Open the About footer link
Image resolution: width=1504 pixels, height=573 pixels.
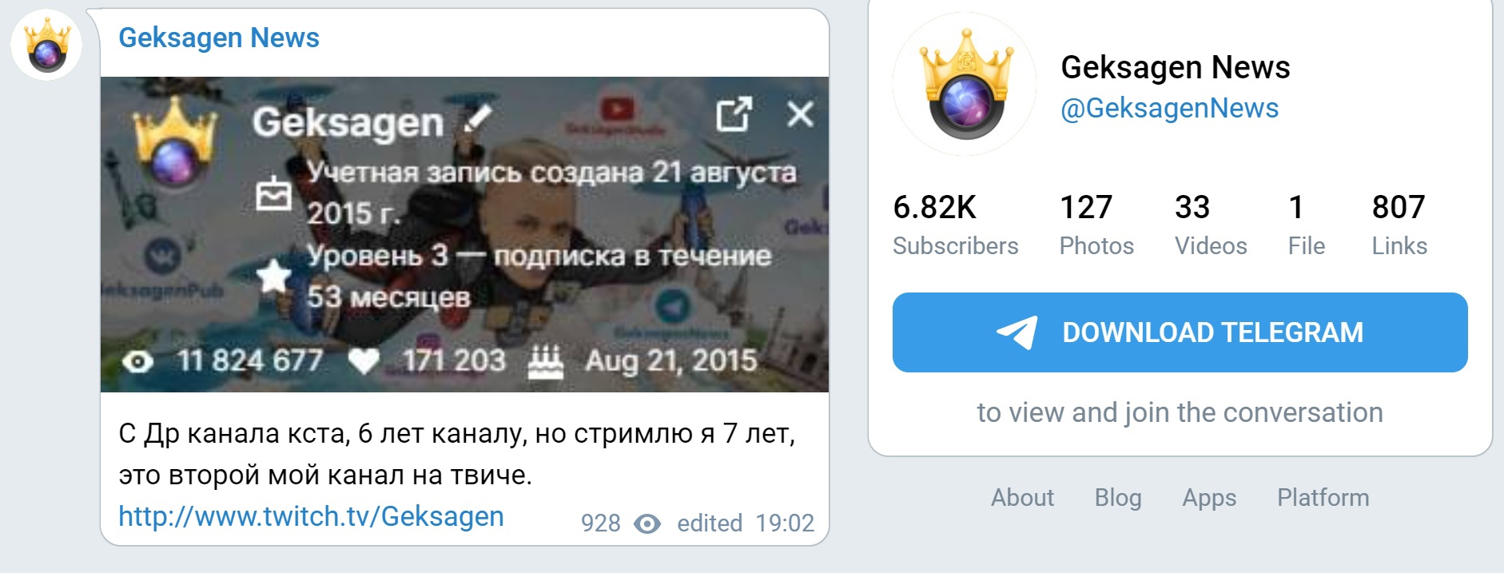[x=1022, y=497]
